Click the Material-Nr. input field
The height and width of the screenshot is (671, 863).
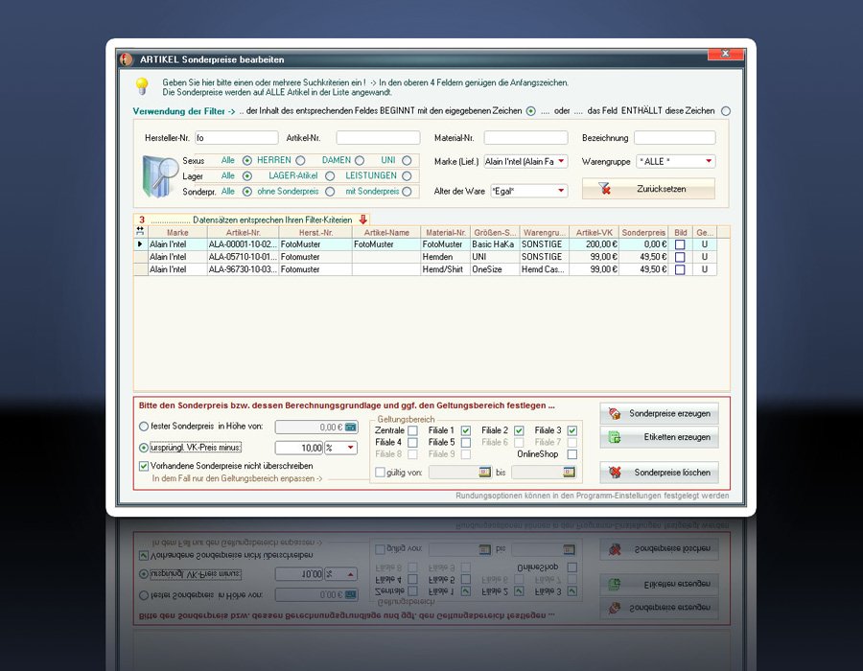tap(525, 137)
